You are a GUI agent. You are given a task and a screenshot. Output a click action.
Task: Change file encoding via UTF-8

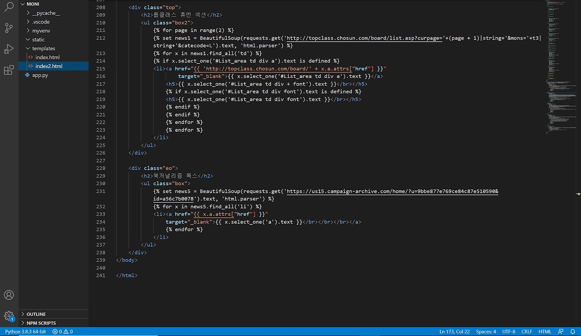coord(508,331)
